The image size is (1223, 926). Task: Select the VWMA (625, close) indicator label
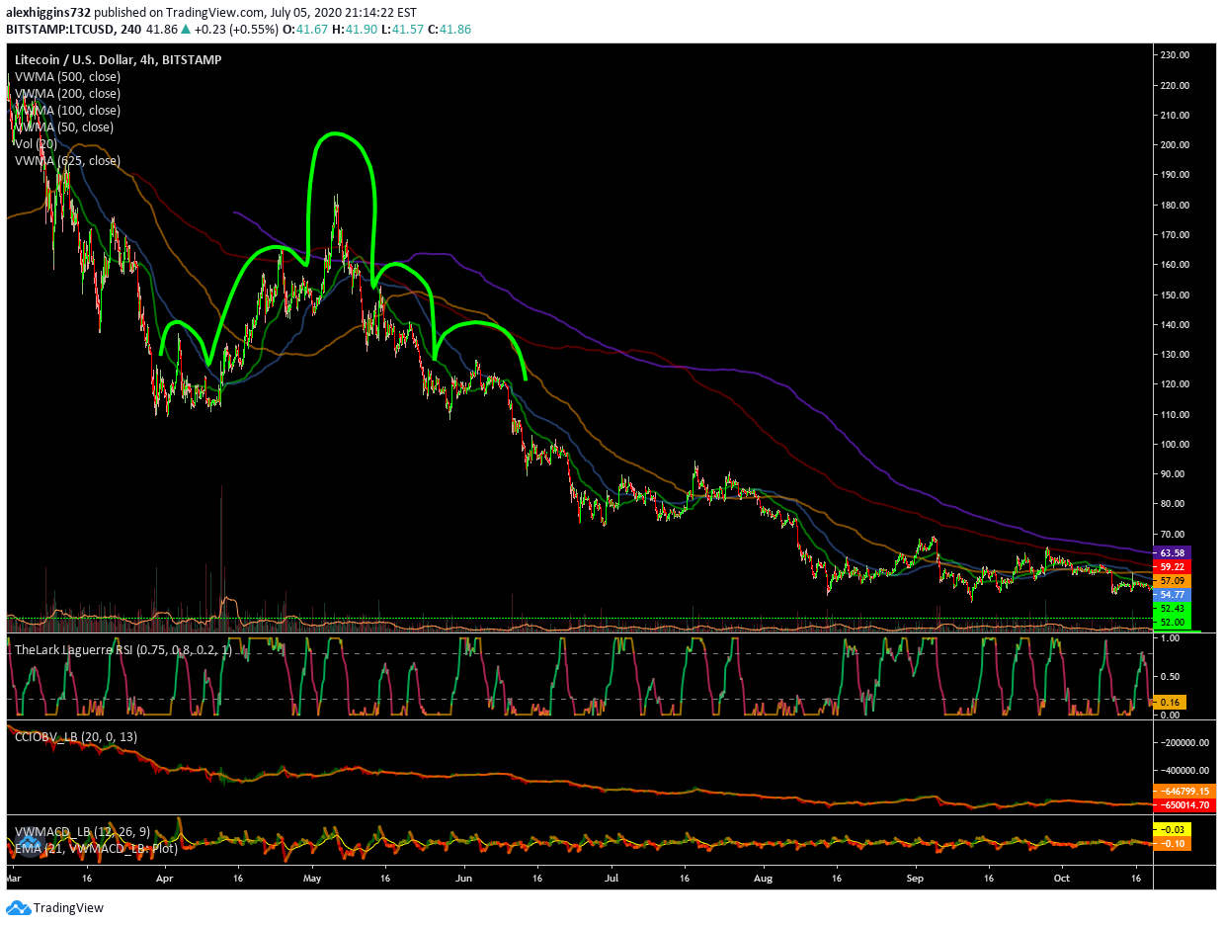[67, 160]
